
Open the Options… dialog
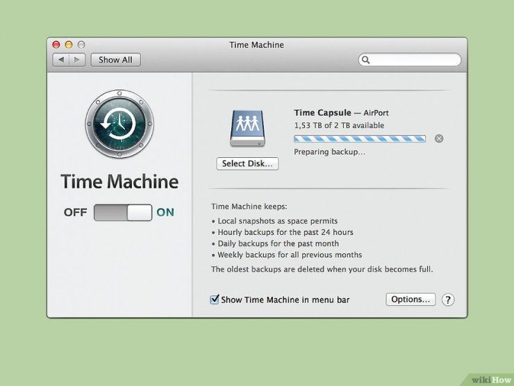411,299
